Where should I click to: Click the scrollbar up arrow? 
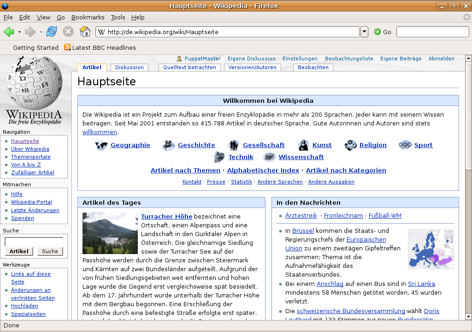point(468,58)
